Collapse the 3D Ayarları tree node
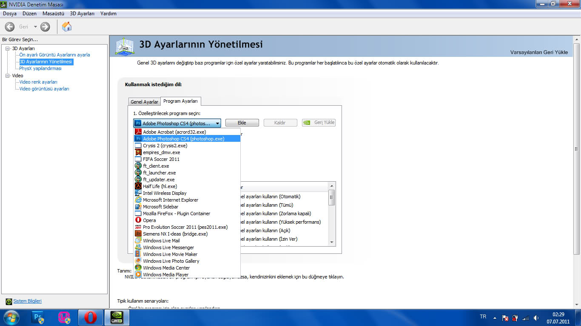The width and height of the screenshot is (581, 326). (8, 48)
